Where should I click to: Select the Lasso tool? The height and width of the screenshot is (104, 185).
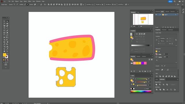tap(7, 24)
